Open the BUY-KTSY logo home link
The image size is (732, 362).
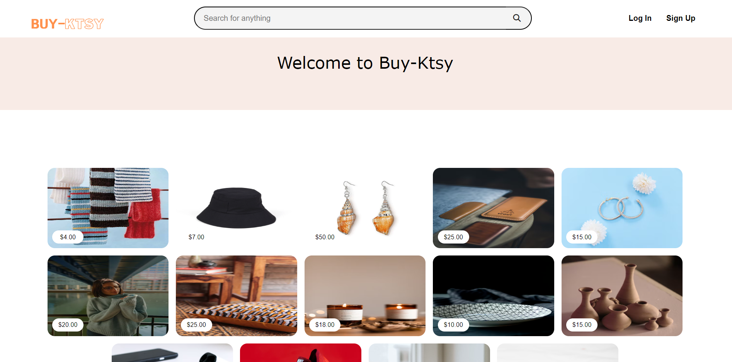pos(67,24)
